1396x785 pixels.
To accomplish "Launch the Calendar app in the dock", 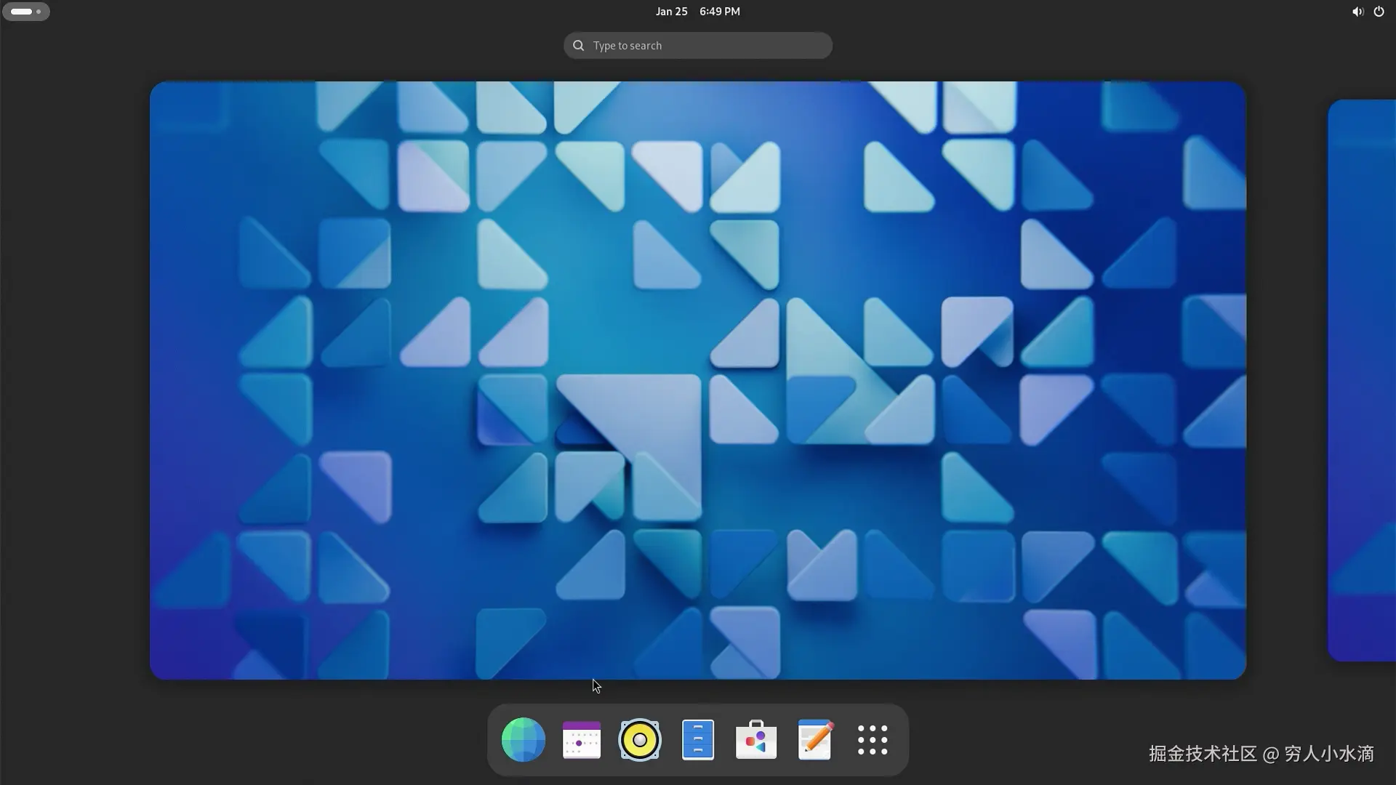I will tap(582, 740).
